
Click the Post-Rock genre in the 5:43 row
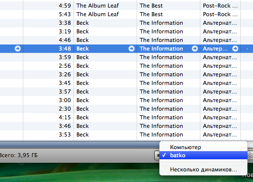tap(220, 14)
